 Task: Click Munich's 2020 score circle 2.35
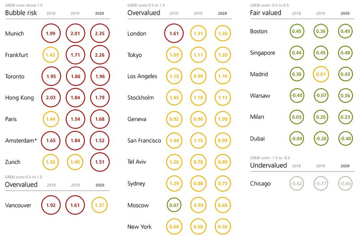click(x=101, y=33)
